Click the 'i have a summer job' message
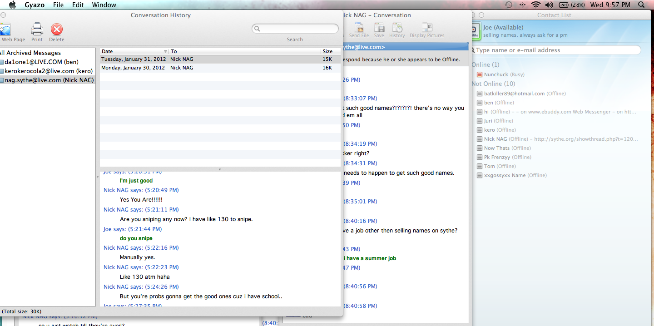The height and width of the screenshot is (326, 654). (x=370, y=258)
